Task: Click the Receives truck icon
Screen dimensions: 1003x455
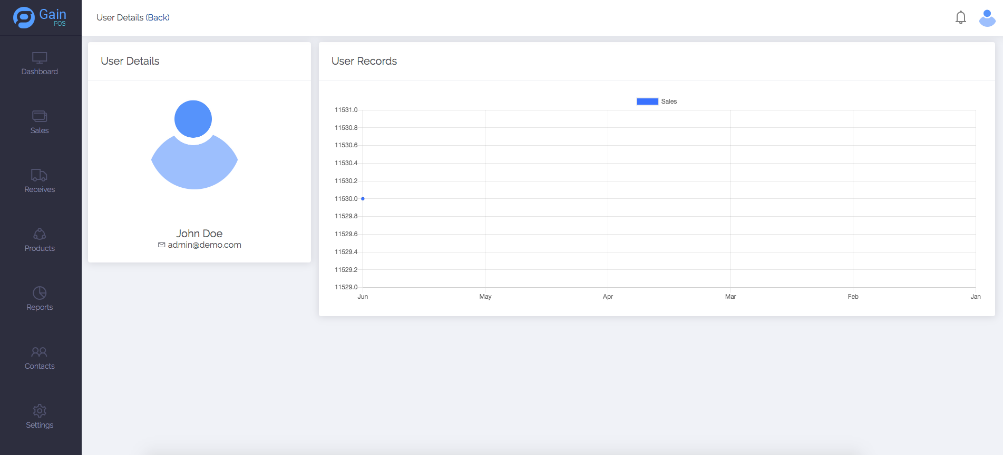Action: [40, 175]
